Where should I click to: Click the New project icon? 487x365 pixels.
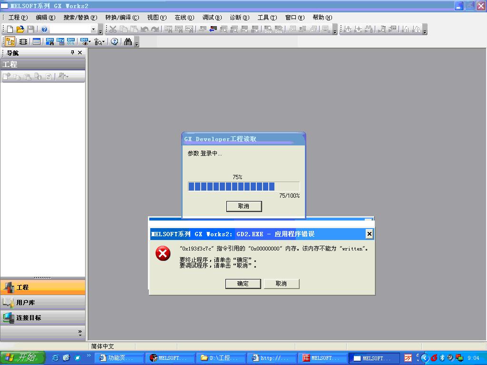point(10,29)
